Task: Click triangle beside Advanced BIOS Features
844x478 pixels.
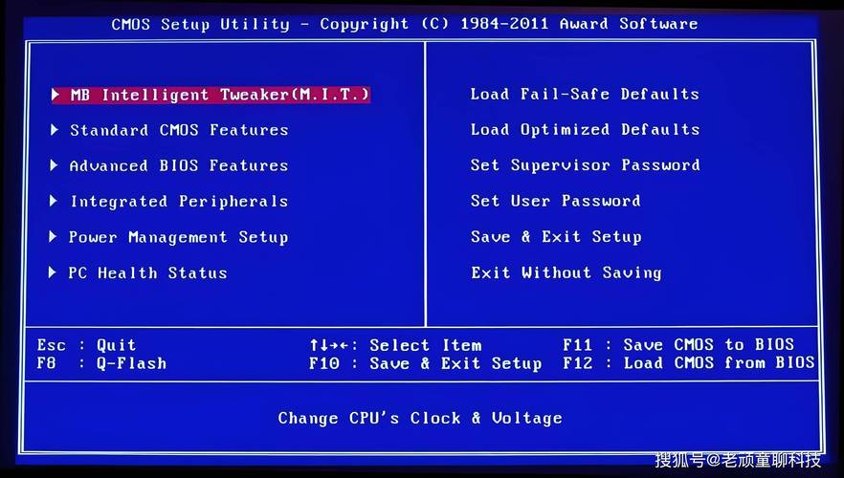Action: tap(55, 165)
